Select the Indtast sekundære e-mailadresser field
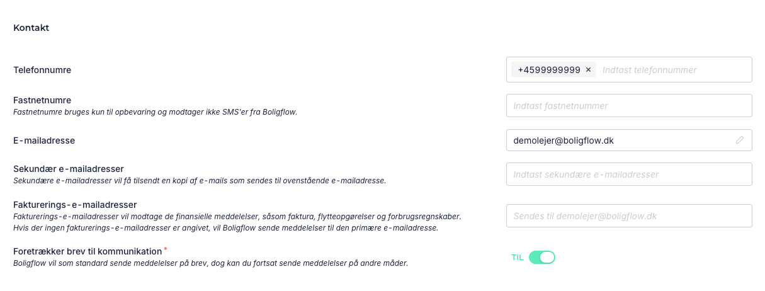The image size is (765, 291). point(629,174)
